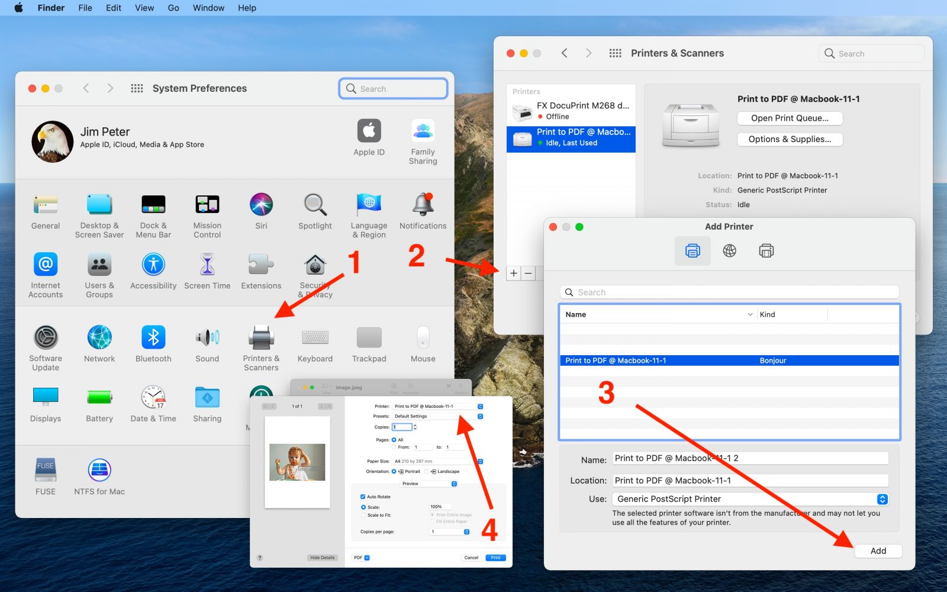Image resolution: width=947 pixels, height=592 pixels.
Task: Select the Scale radio button
Action: click(363, 507)
